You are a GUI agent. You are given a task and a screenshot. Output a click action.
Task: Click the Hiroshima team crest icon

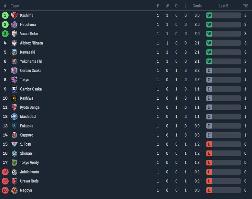[x=14, y=25]
